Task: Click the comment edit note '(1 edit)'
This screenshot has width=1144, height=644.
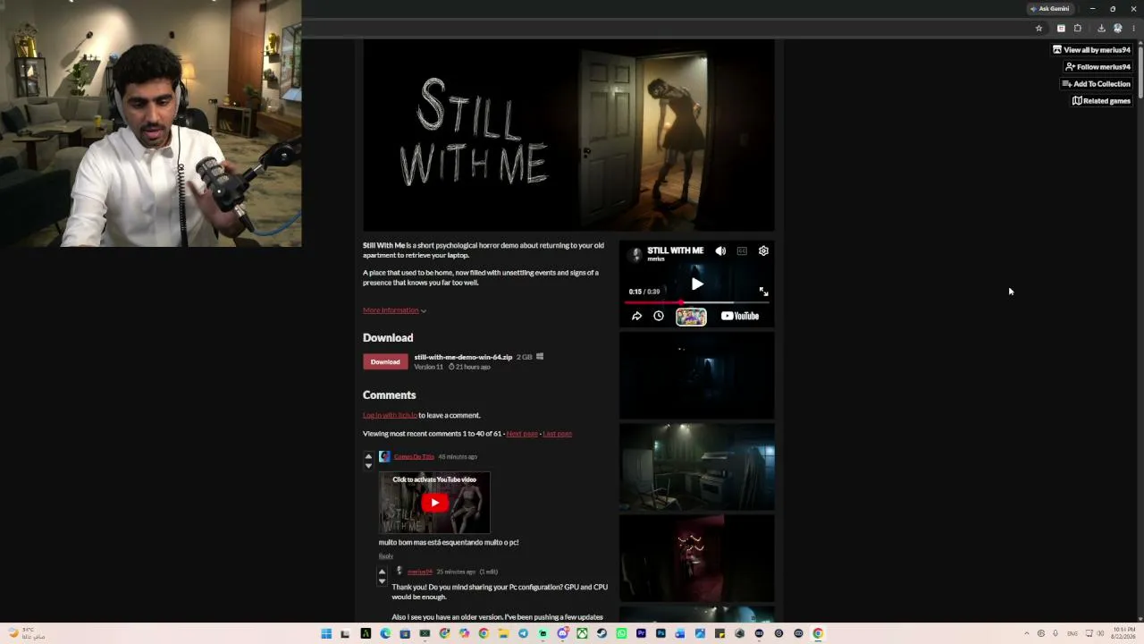Action: tap(488, 572)
